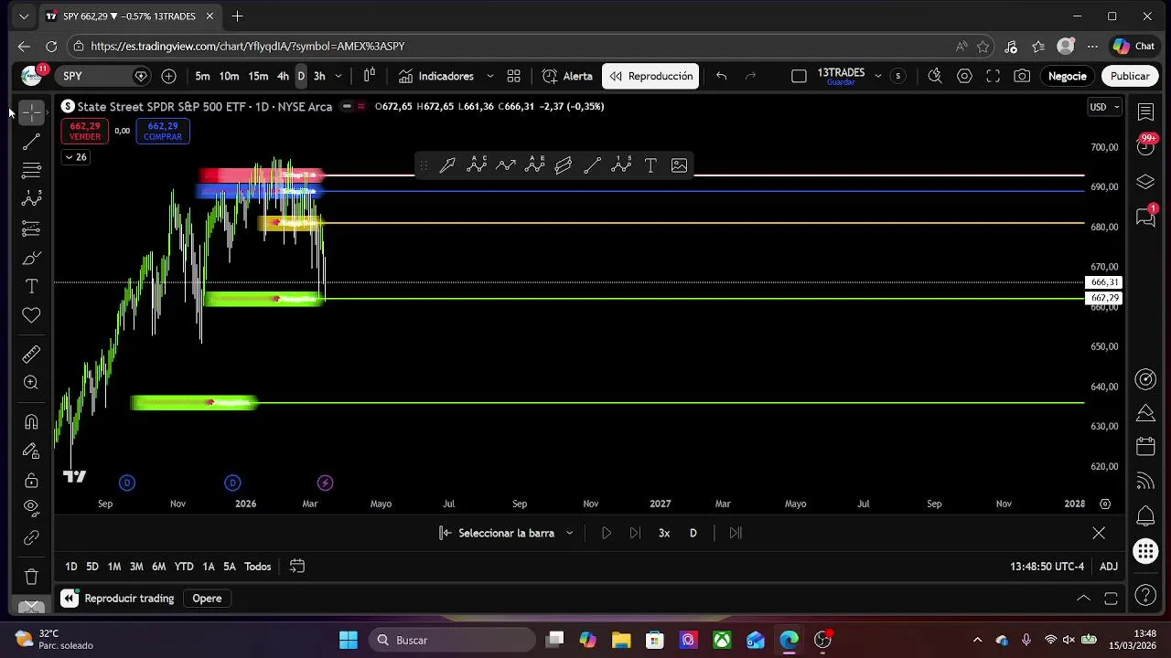Expand the indicator favorites dropdown arrow
Screen dimensions: 1171x658
489,76
